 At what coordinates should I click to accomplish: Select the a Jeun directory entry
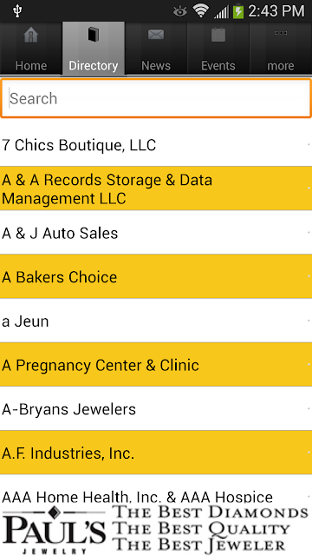click(156, 321)
